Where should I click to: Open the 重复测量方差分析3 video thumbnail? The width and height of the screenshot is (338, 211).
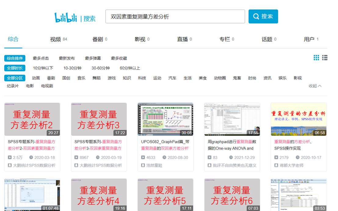click(x=99, y=119)
